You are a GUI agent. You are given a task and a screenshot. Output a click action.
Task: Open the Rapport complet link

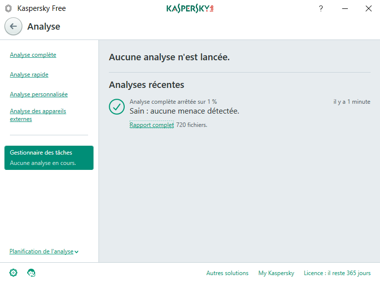click(x=151, y=125)
